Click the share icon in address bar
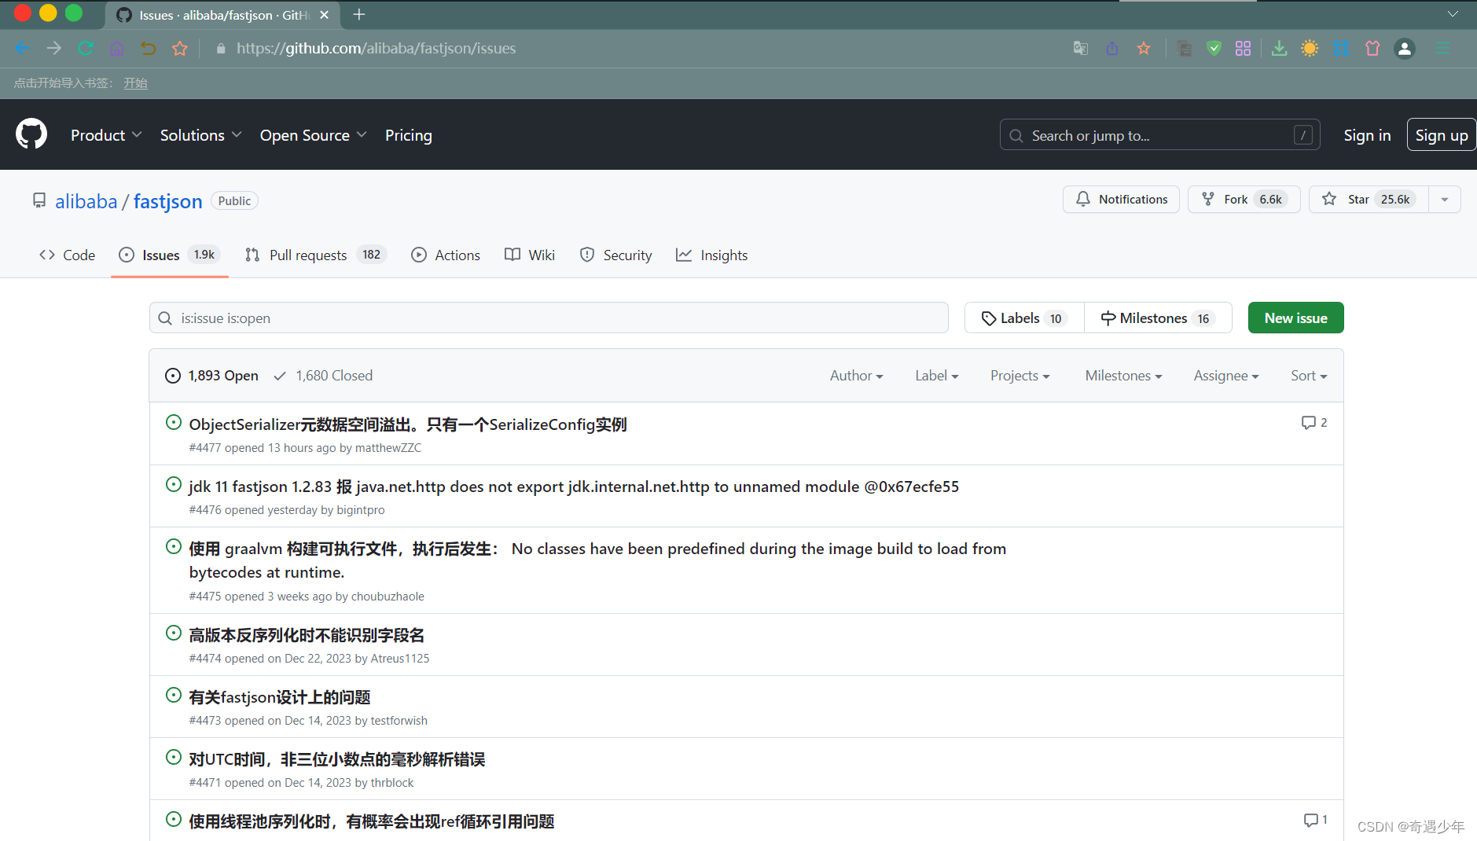This screenshot has height=841, width=1477. [x=1112, y=48]
